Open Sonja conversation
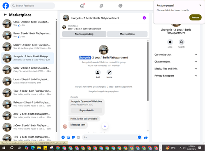The image size is (205, 151). pyautogui.click(x=28, y=23)
